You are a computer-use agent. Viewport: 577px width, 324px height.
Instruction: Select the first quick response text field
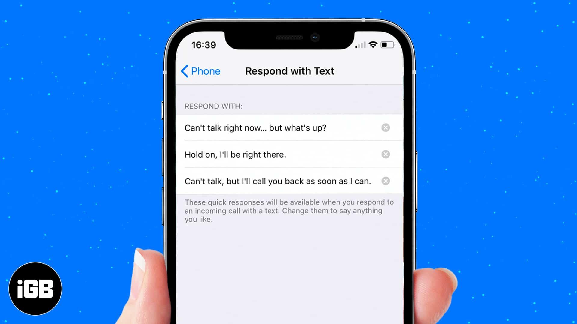pyautogui.click(x=277, y=128)
